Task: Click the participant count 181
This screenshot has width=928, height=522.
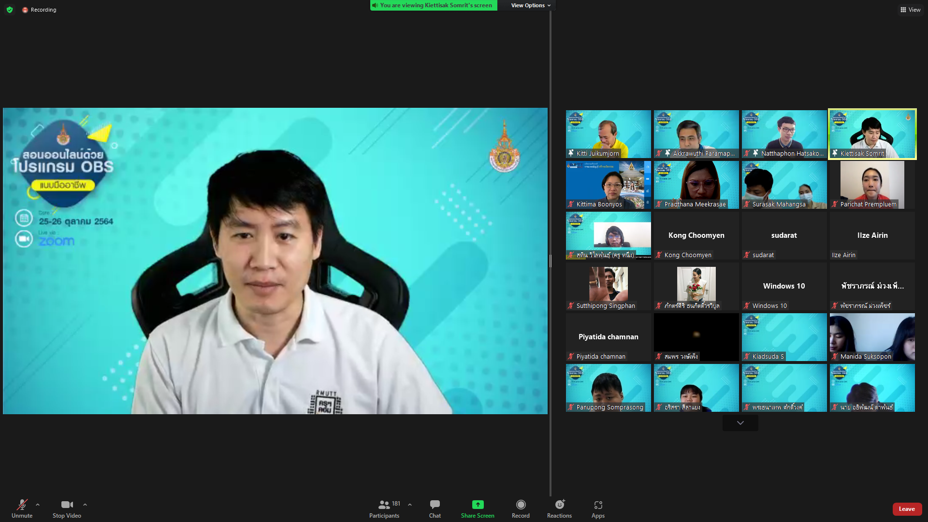Action: pyautogui.click(x=396, y=504)
